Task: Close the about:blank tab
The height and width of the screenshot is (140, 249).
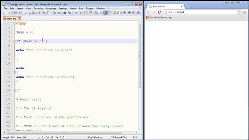Action: 182,6
